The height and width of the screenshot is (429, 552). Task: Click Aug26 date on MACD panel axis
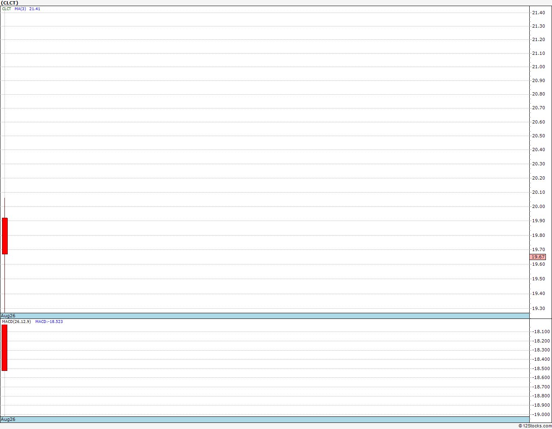[8, 419]
